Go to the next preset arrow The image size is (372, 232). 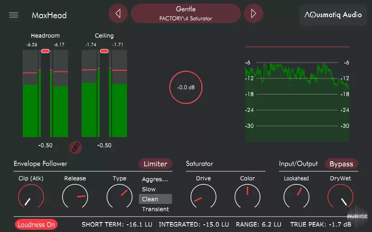click(x=254, y=14)
